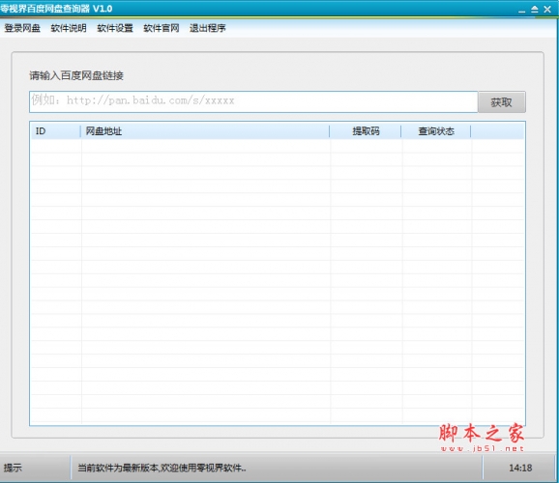
Task: Click the 获取 button
Action: 502,102
